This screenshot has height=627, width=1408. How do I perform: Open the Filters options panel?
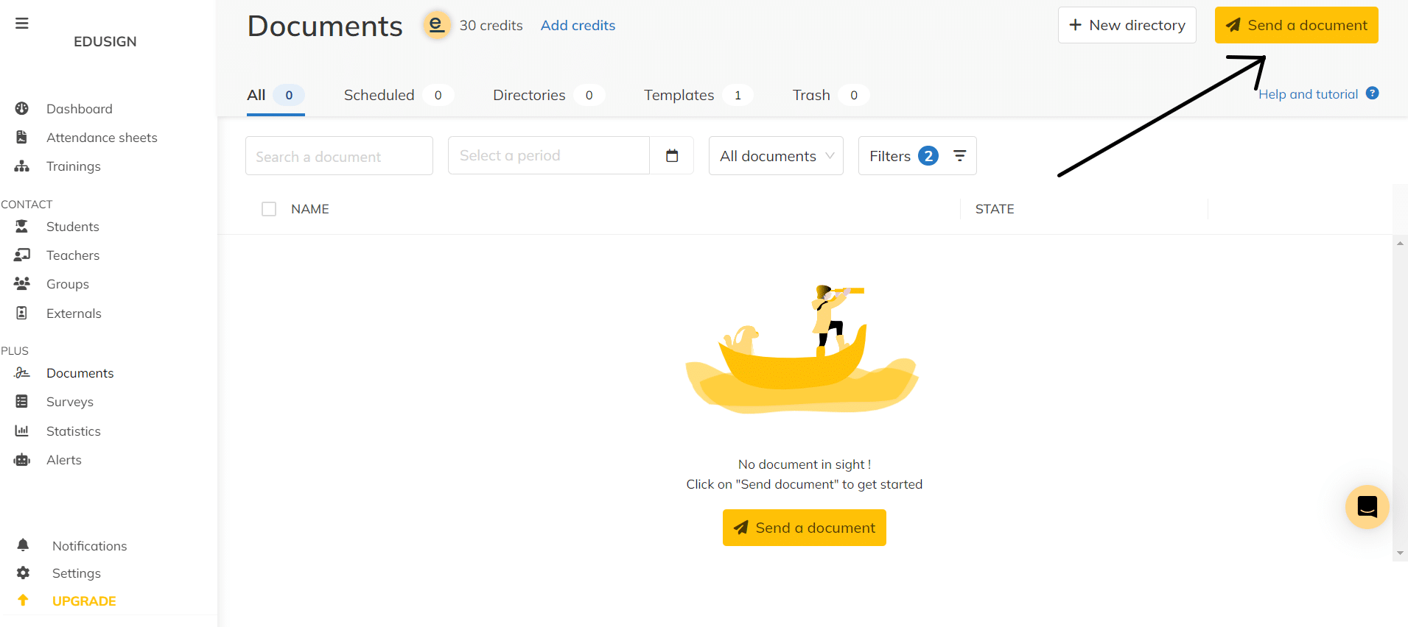click(917, 156)
